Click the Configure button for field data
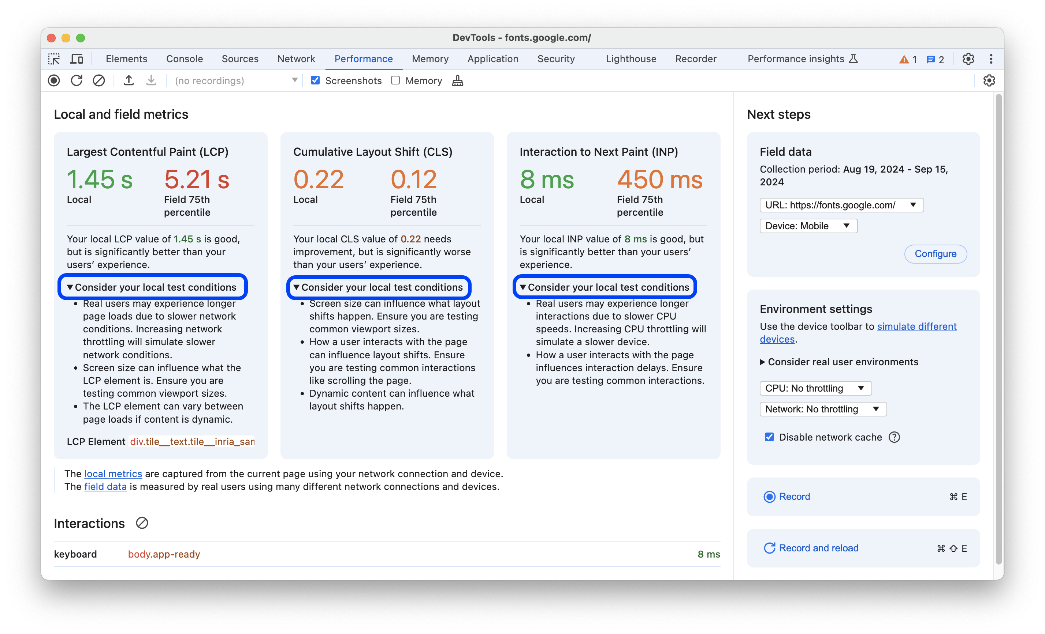 934,253
